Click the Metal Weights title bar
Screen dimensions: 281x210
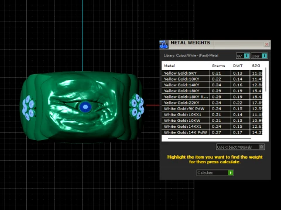[x=215, y=44]
